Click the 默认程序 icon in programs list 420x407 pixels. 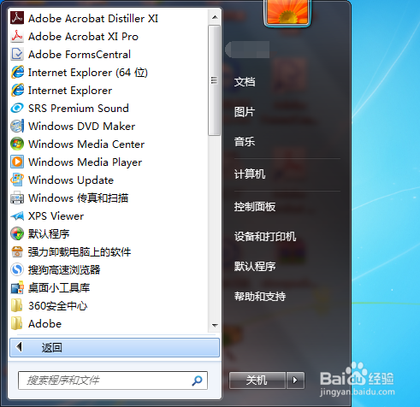click(17, 233)
